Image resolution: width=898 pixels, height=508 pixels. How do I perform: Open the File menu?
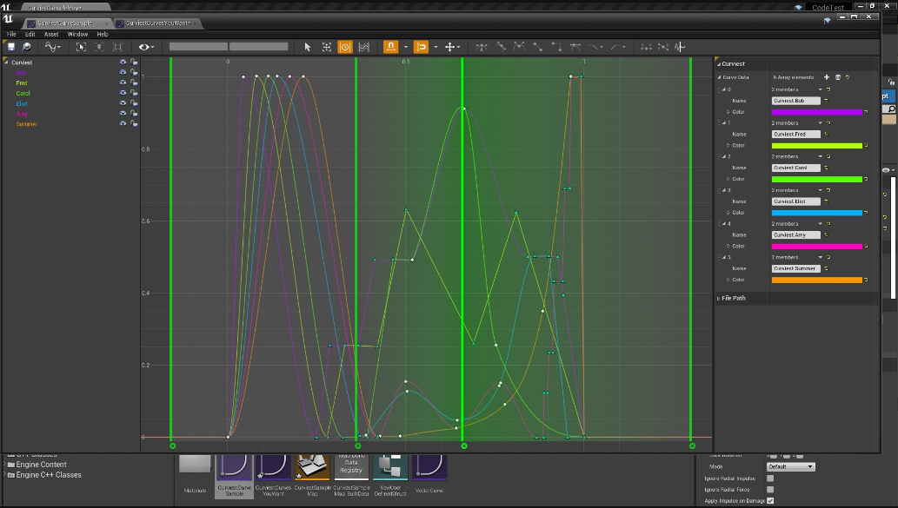point(11,35)
